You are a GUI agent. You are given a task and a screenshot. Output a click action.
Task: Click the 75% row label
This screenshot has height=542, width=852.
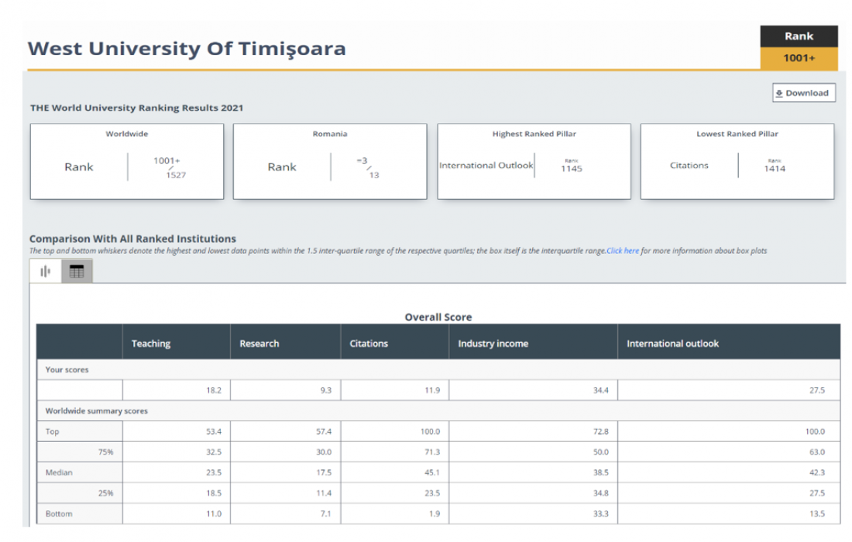[105, 452]
